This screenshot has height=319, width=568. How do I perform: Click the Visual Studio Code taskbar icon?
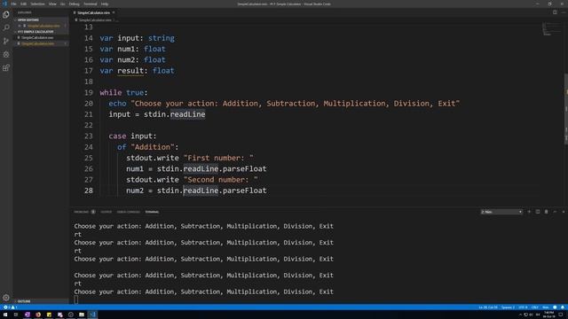92,315
